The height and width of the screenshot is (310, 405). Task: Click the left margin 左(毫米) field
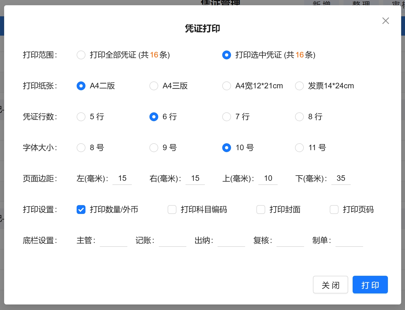pyautogui.click(x=122, y=179)
